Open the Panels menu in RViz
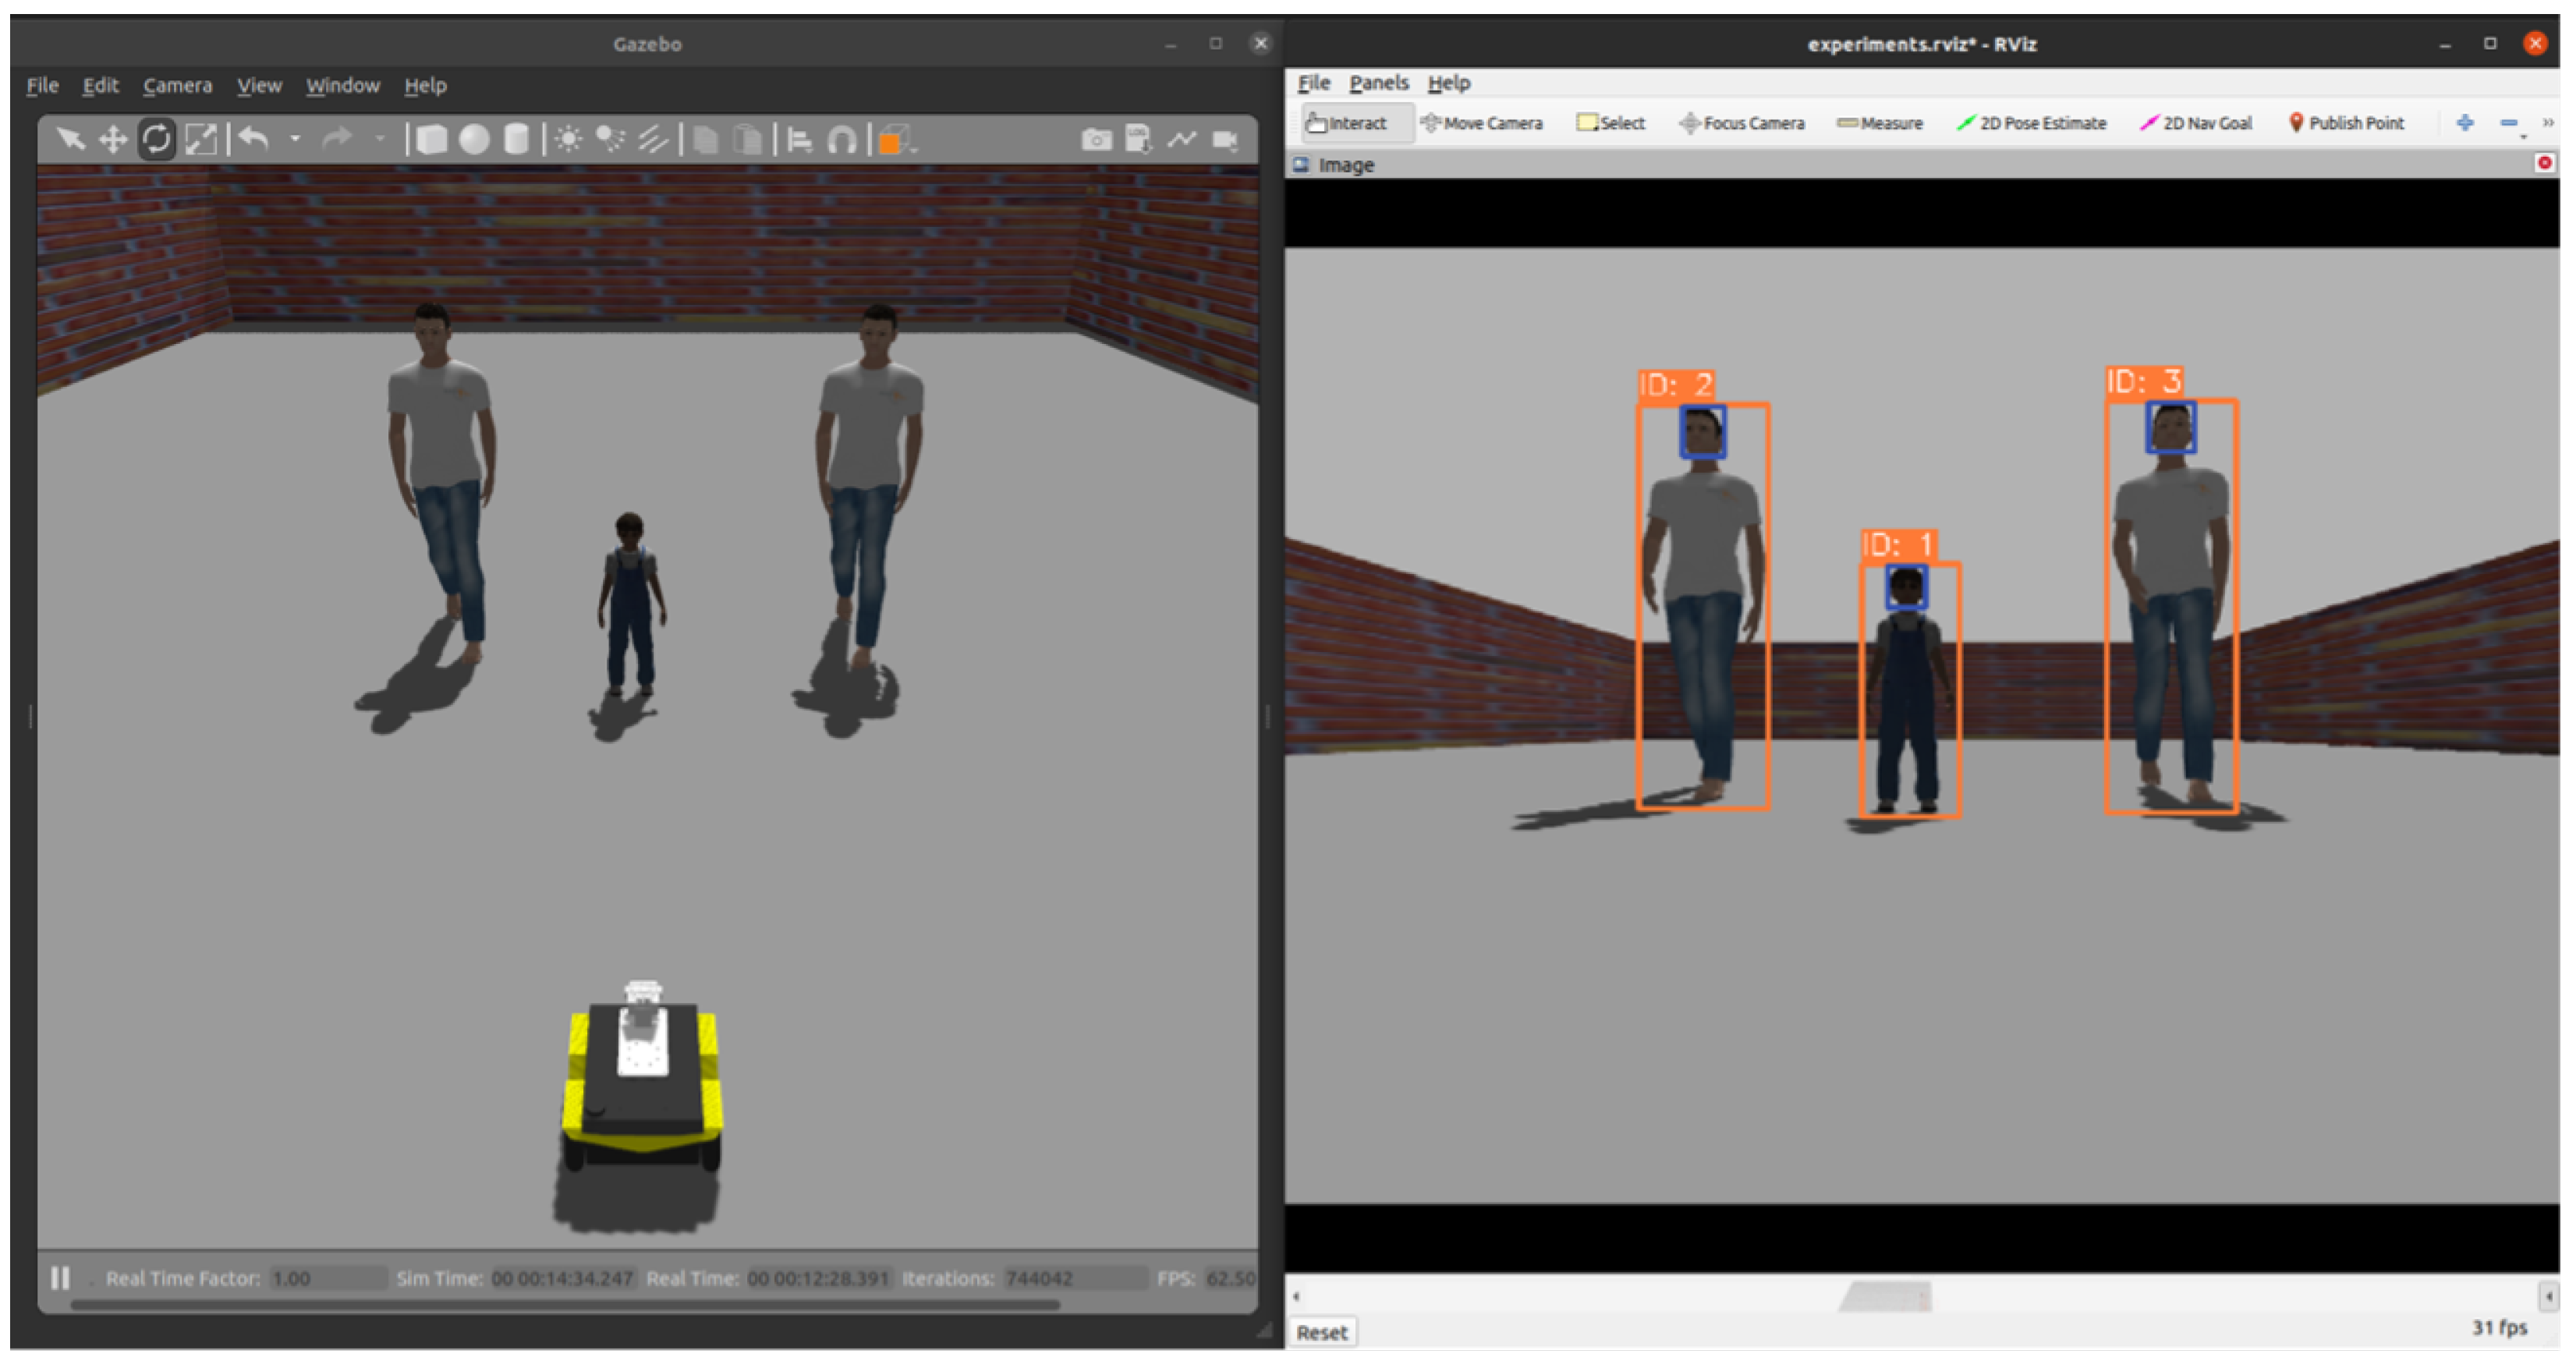The height and width of the screenshot is (1361, 2576). coord(1378,83)
